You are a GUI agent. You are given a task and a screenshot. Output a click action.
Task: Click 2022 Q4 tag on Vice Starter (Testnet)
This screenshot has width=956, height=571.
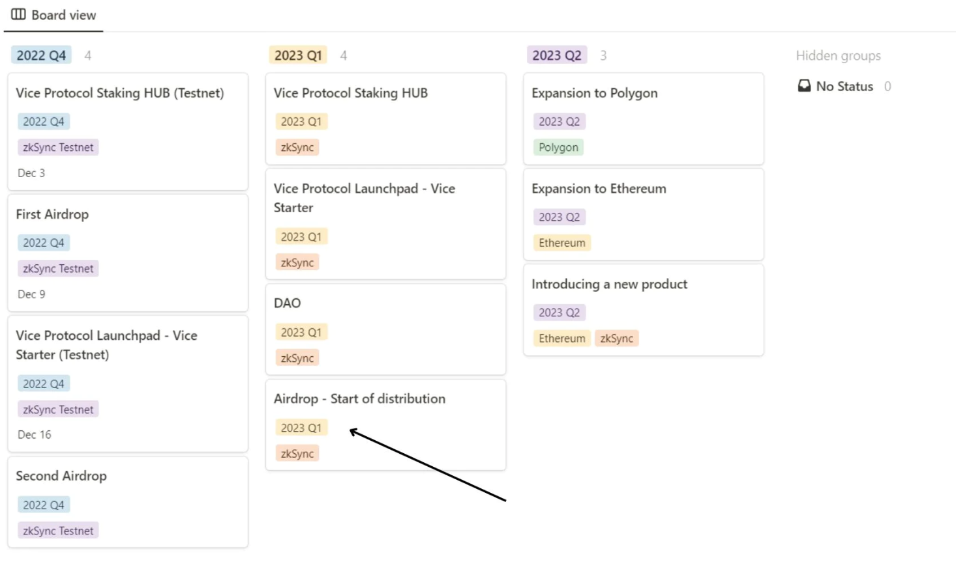pyautogui.click(x=44, y=383)
